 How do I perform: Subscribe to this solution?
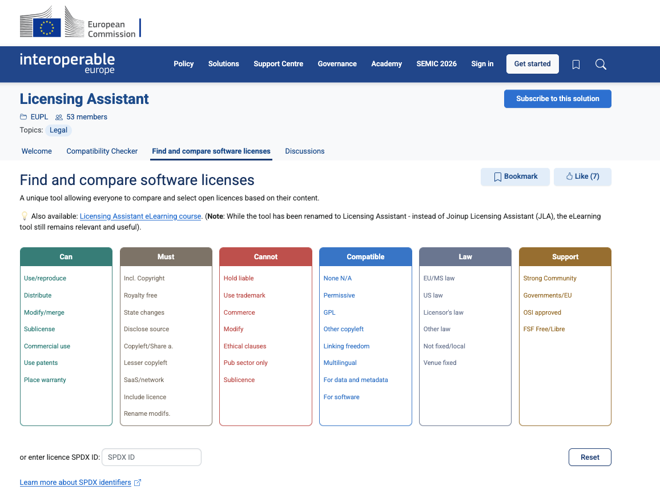click(x=558, y=99)
